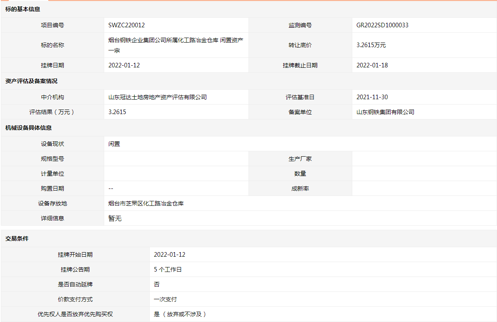
Task: Click the 2022-01-12 value beside 挂牌开始日期
Action: click(x=170, y=255)
